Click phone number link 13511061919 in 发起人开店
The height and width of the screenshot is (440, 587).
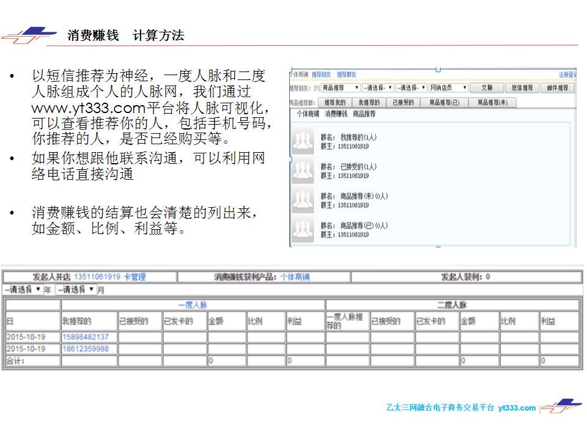97,277
